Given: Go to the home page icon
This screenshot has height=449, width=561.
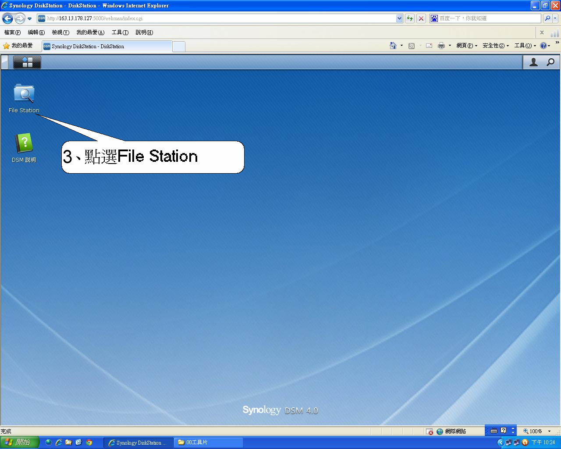Looking at the screenshot, I should (393, 46).
